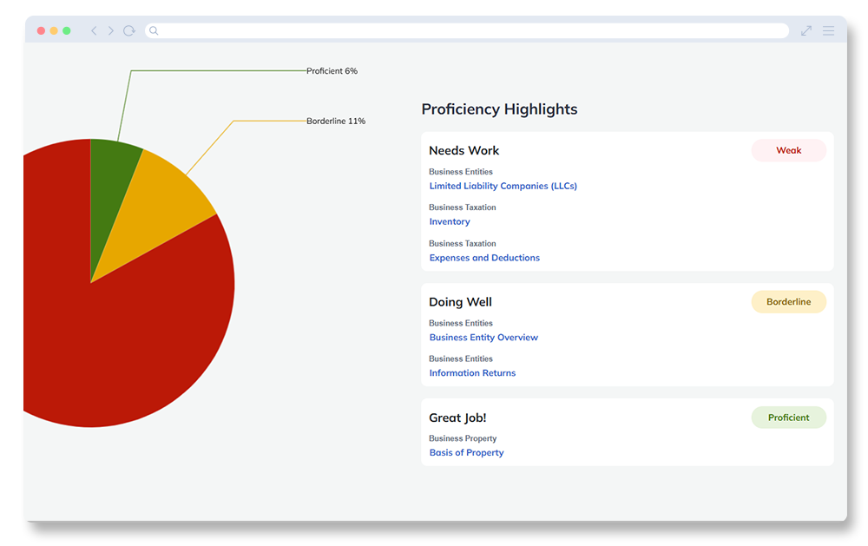Click the Borderline status badge

tap(788, 302)
